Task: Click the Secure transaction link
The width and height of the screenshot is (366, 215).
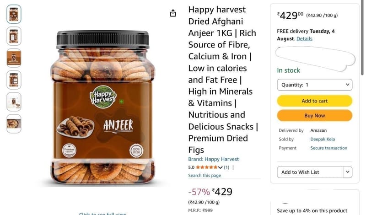Action: click(328, 148)
